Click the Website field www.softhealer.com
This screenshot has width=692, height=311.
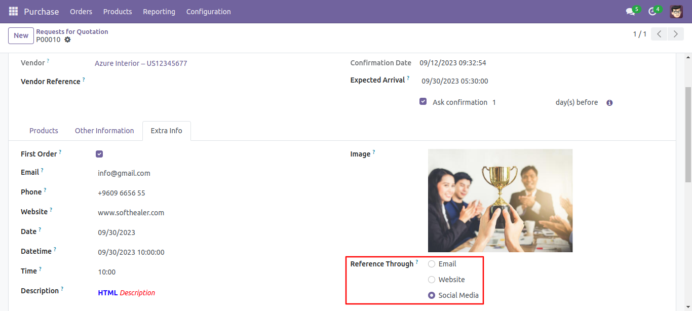tap(131, 213)
